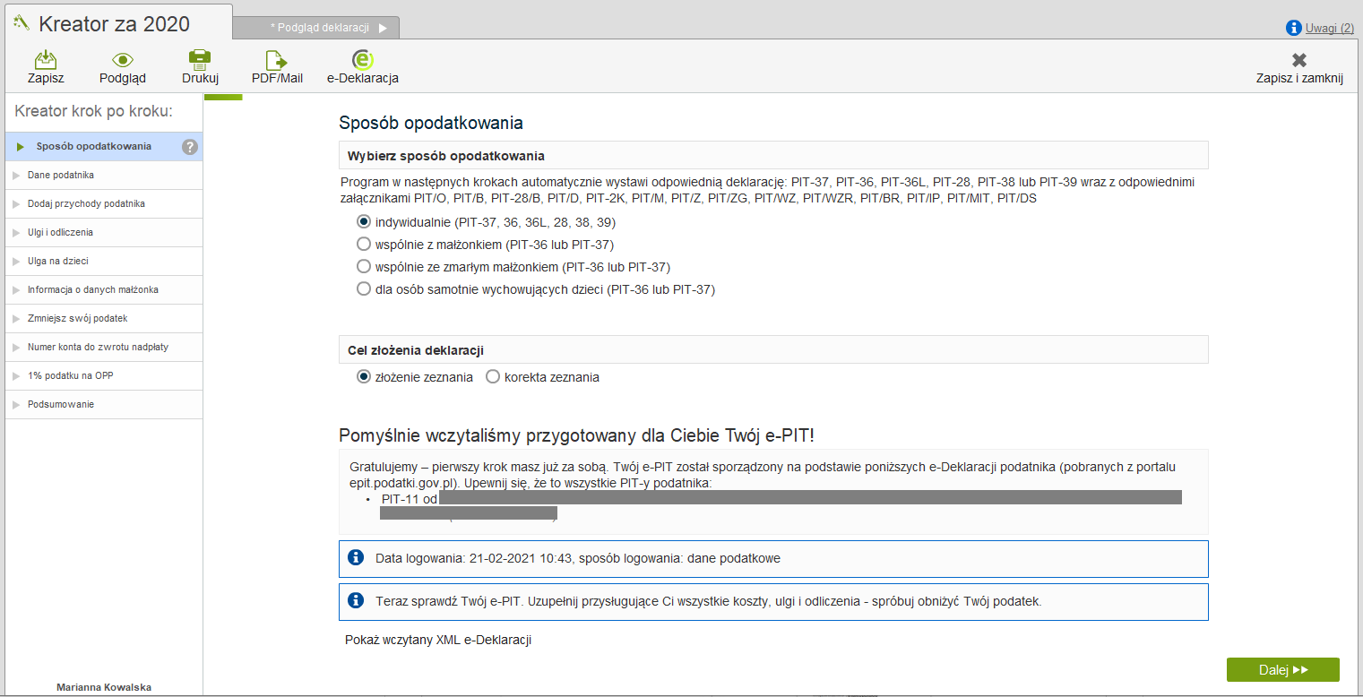
Task: Click help question mark beside Sposób opodatkowania
Action: coord(190,147)
